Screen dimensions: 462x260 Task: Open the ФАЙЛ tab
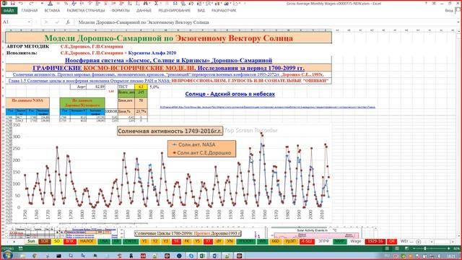(x=9, y=11)
